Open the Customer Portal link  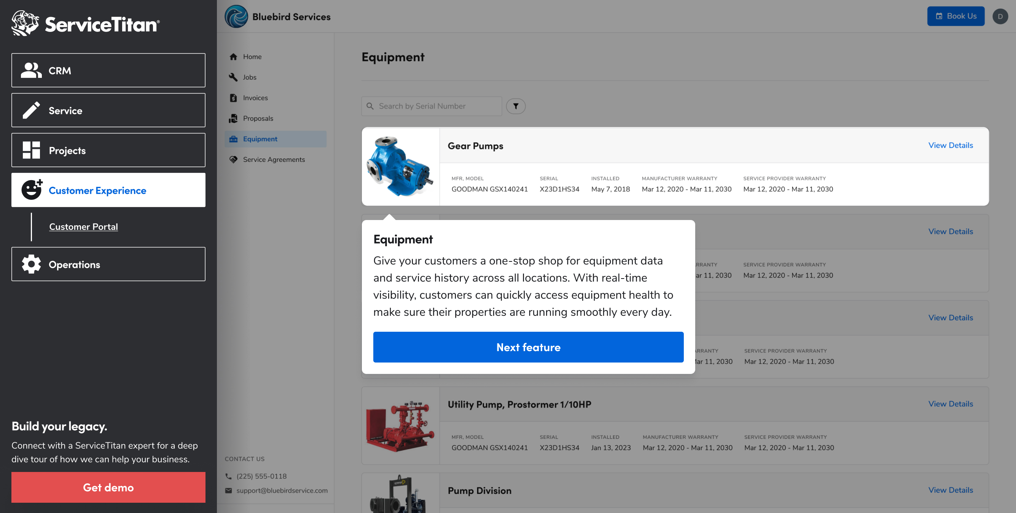coord(83,226)
